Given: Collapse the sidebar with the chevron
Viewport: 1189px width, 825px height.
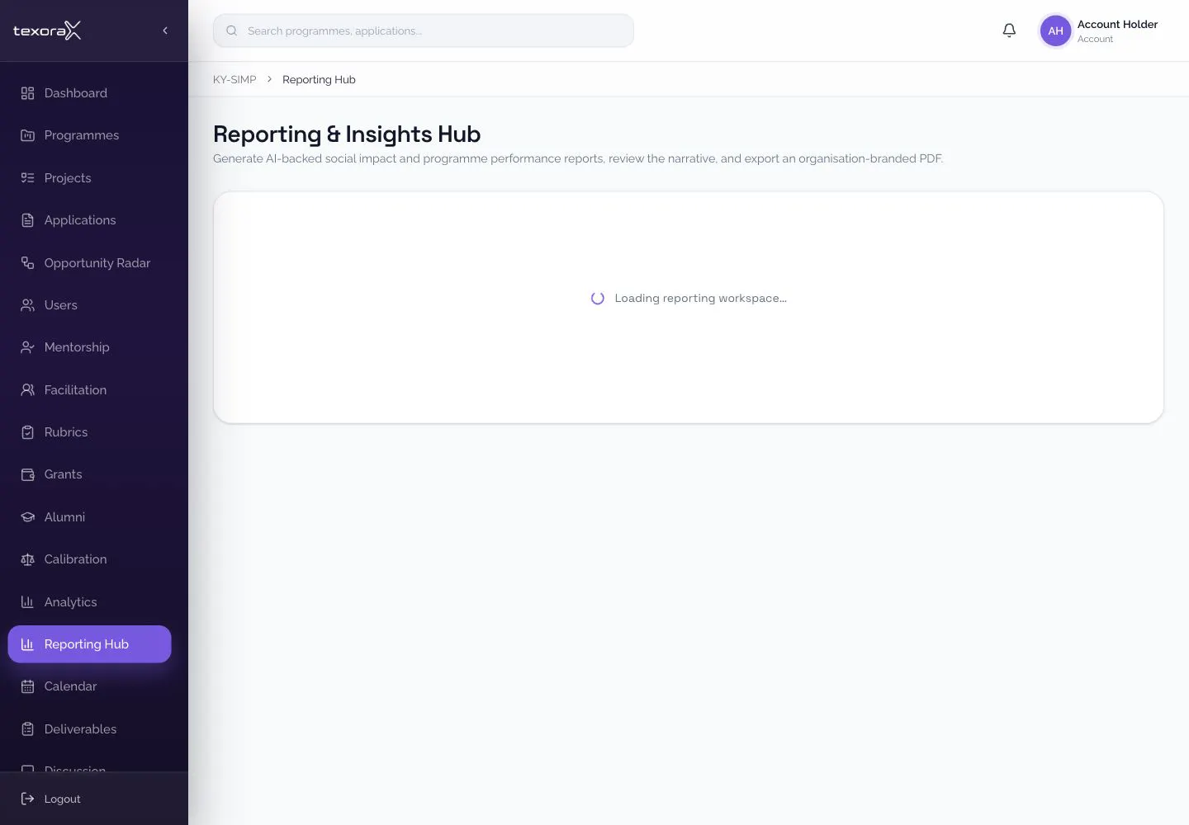Looking at the screenshot, I should [165, 31].
